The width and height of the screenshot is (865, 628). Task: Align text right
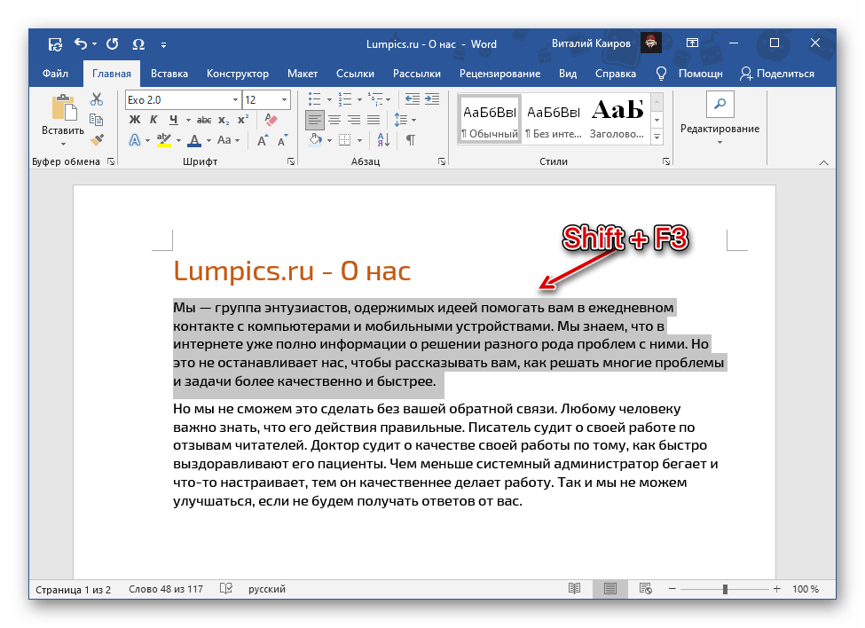point(354,120)
